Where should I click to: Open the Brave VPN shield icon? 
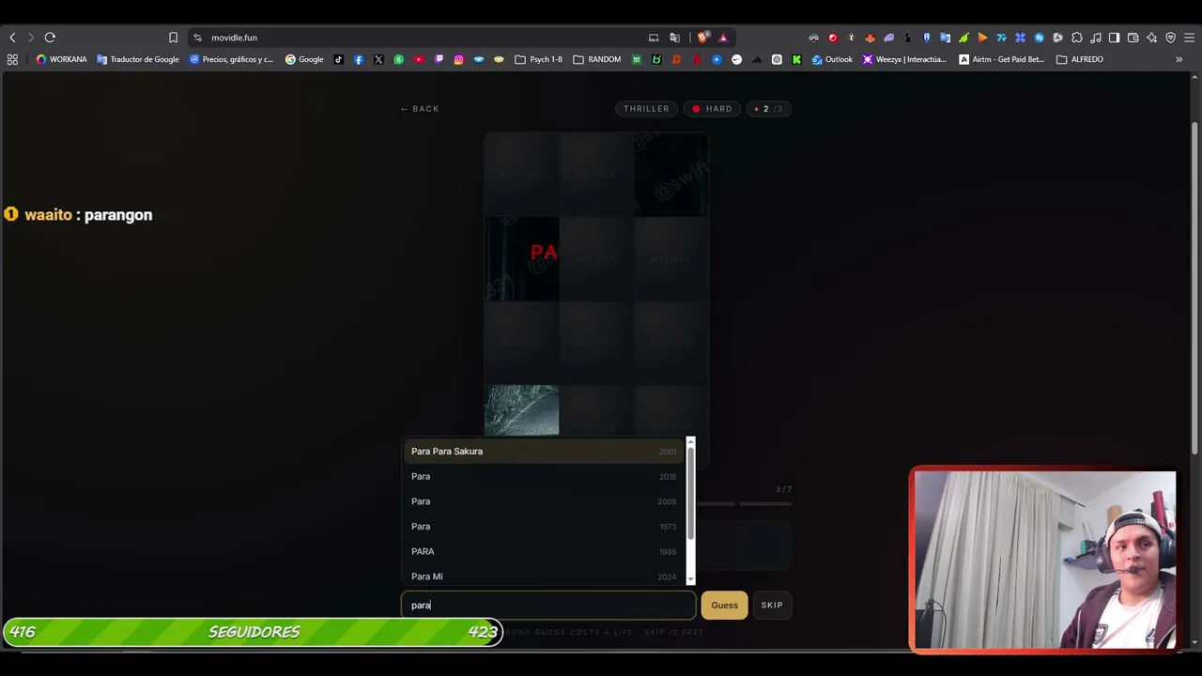[x=1170, y=38]
